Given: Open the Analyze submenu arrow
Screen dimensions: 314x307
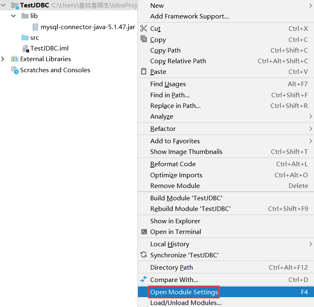Looking at the screenshot, I should [310, 116].
